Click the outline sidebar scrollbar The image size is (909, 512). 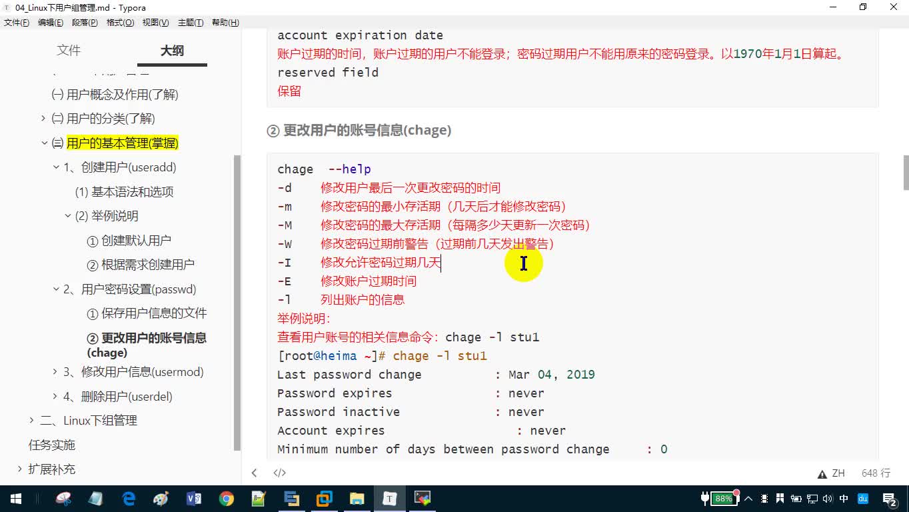click(x=237, y=303)
